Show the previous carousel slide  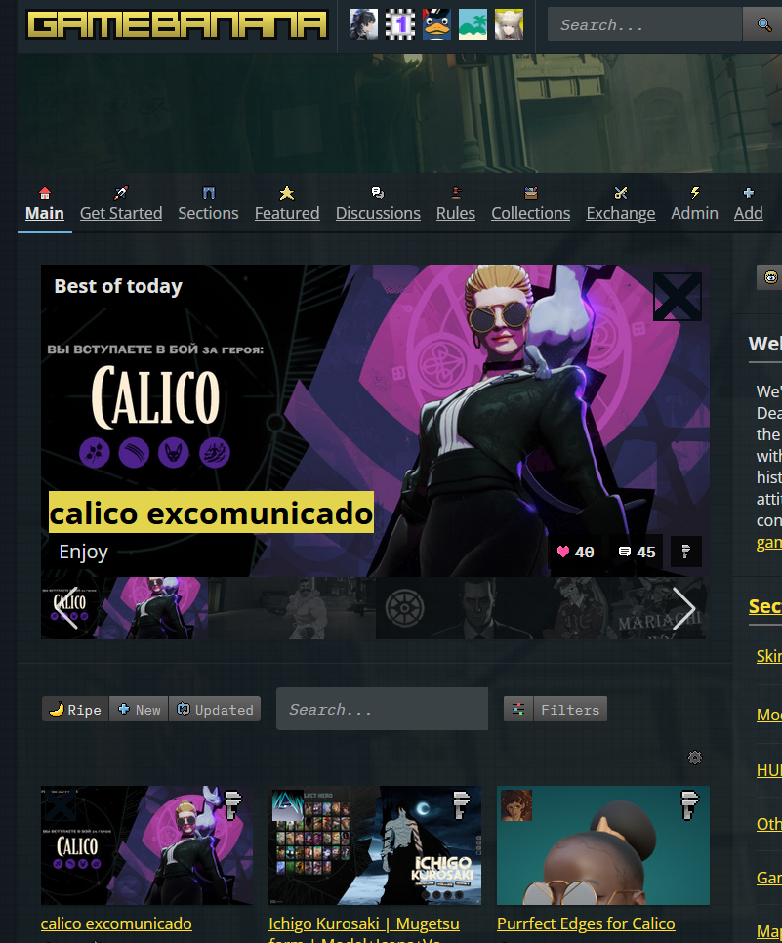(x=66, y=607)
